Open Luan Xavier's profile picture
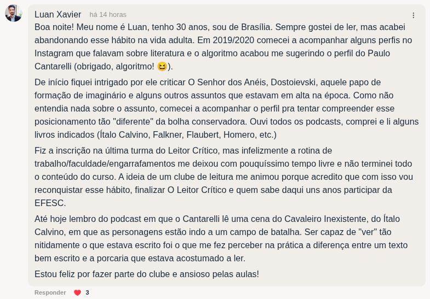 14,13
